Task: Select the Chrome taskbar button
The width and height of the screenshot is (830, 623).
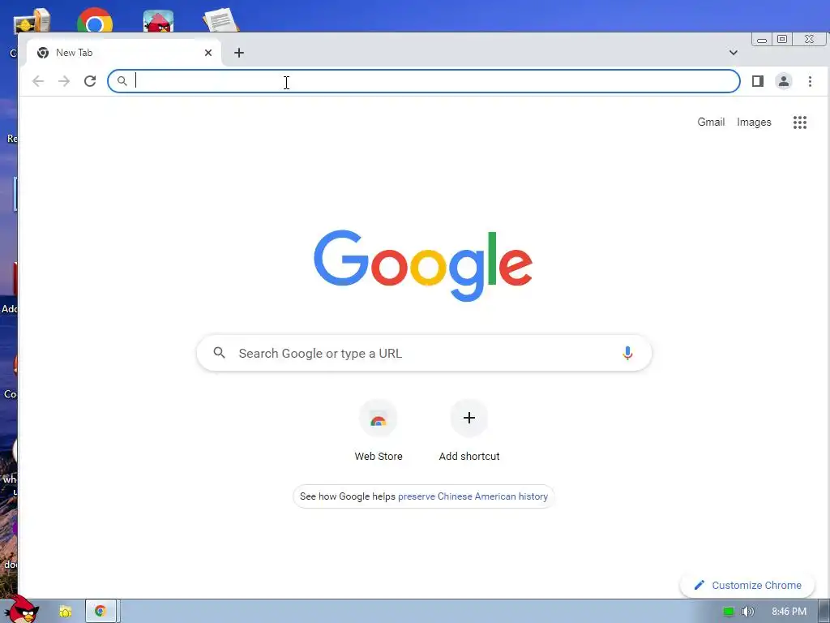Action: coord(101,611)
